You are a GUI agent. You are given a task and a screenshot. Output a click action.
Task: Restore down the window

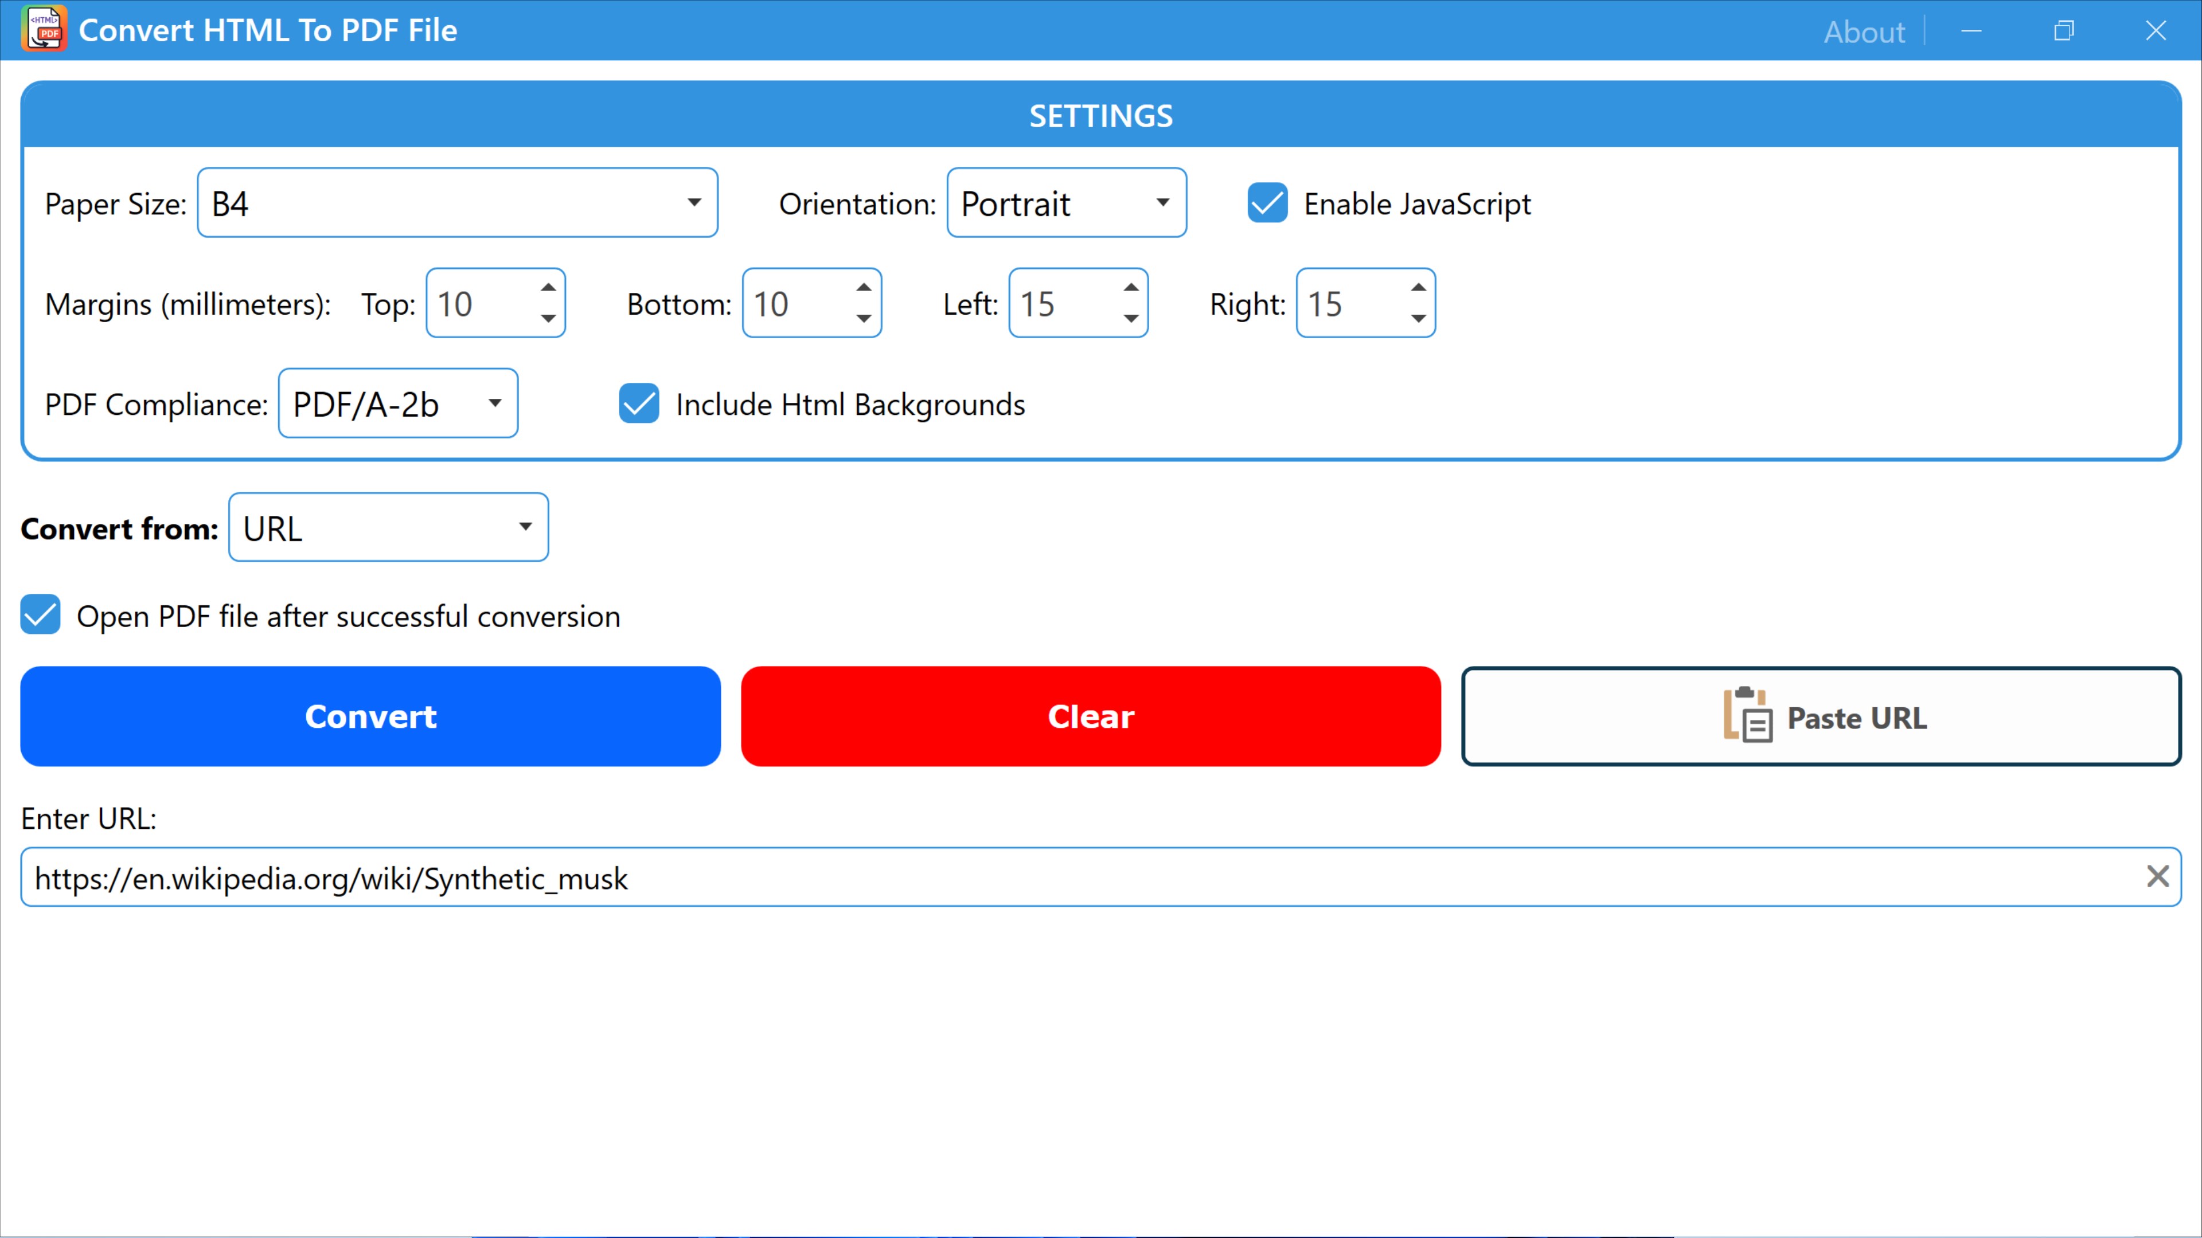tap(2064, 31)
